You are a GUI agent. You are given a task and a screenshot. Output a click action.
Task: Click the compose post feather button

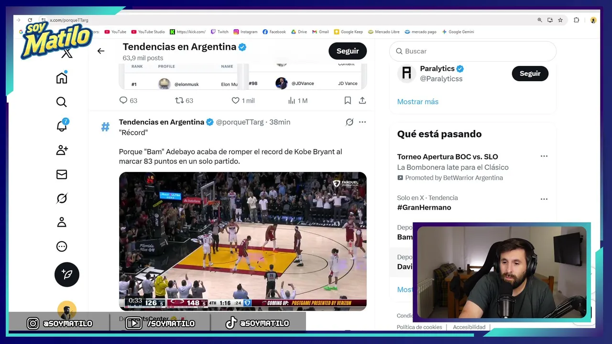67,274
